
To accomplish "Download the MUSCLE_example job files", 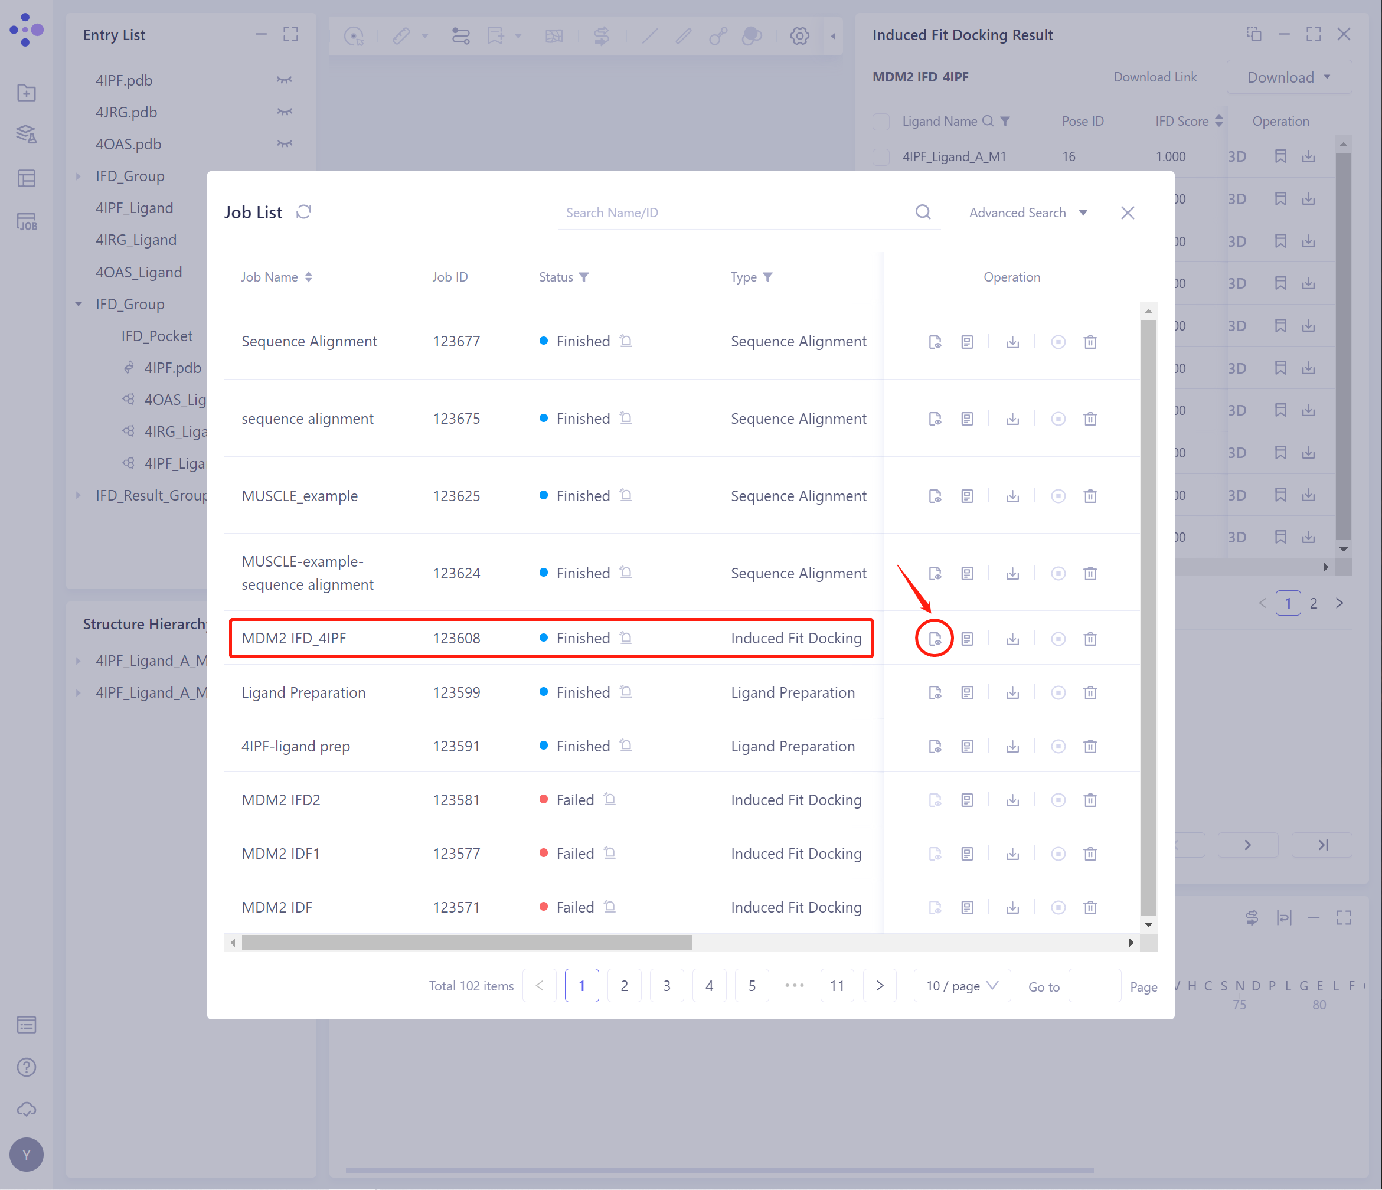I will point(1012,496).
